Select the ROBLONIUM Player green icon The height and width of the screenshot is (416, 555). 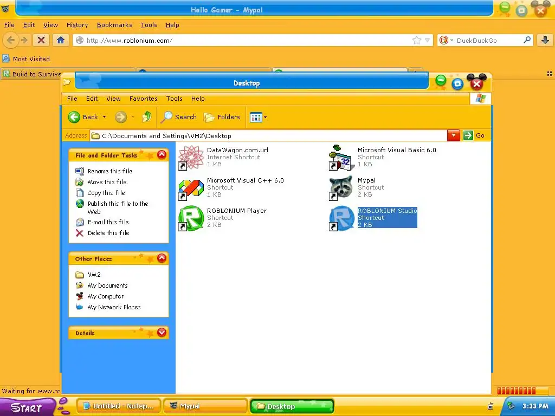pyautogui.click(x=191, y=218)
